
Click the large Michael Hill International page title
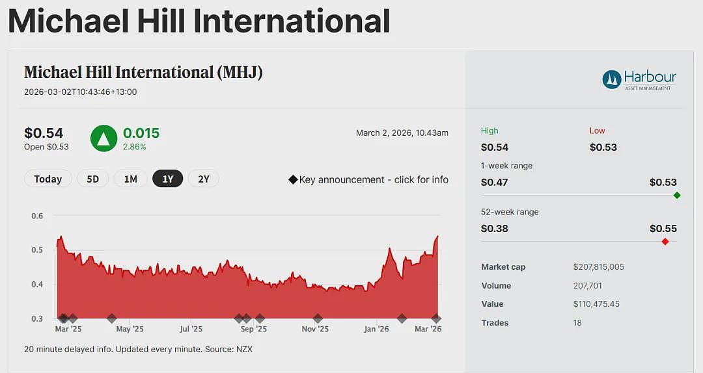pyautogui.click(x=199, y=21)
